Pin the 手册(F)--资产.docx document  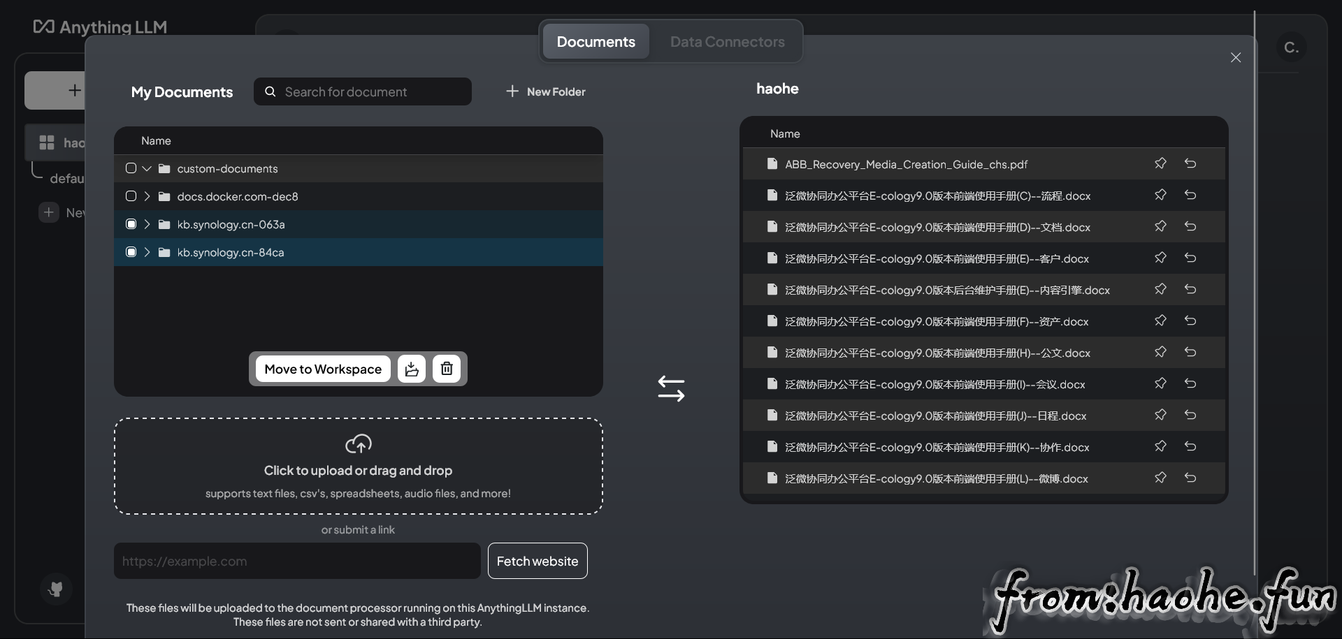[x=1160, y=321]
